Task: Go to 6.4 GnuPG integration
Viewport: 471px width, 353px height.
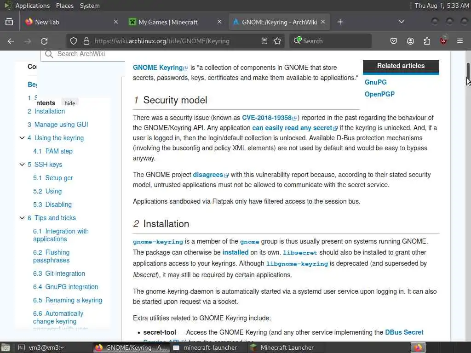Action: (65, 287)
